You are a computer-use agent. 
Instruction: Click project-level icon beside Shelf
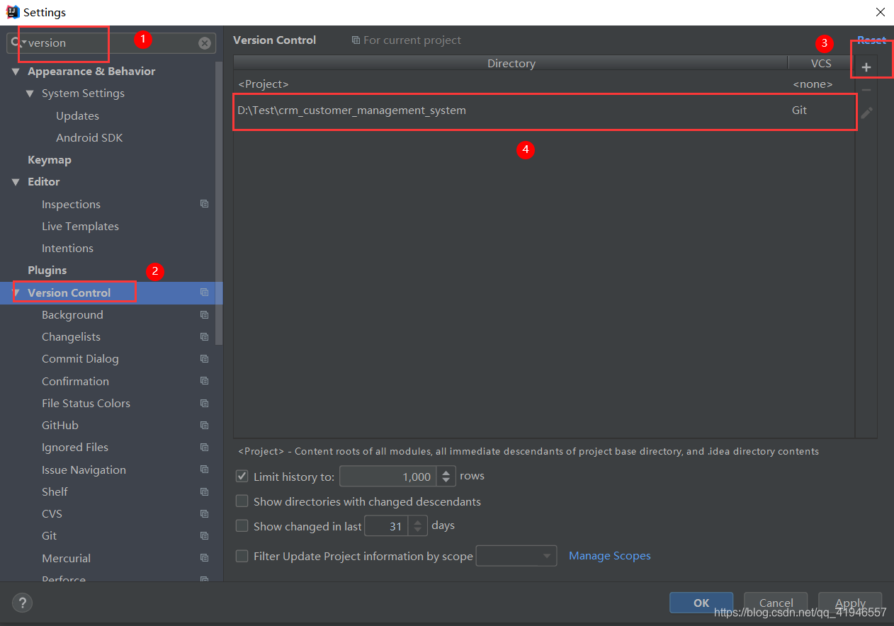point(204,491)
